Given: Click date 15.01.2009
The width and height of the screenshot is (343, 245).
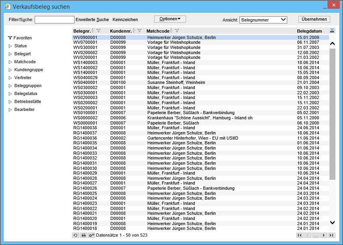Looking at the screenshot, I should point(308,37).
